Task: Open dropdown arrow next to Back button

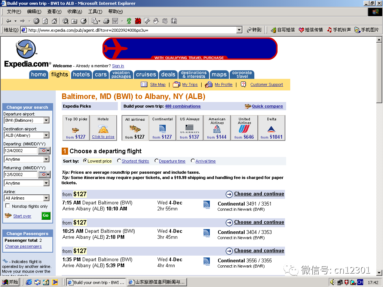Action: coord(15,21)
